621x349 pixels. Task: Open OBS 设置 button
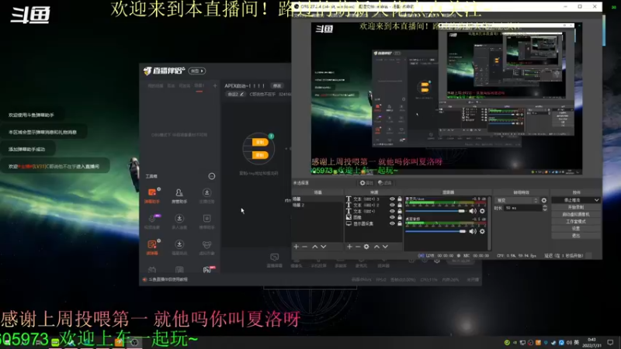pyautogui.click(x=576, y=228)
